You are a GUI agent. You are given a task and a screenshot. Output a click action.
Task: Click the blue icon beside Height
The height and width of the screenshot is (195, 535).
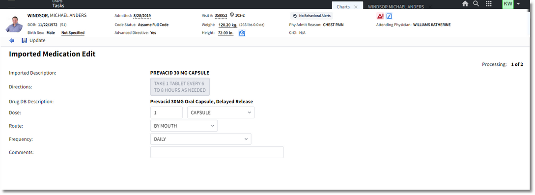(242, 33)
